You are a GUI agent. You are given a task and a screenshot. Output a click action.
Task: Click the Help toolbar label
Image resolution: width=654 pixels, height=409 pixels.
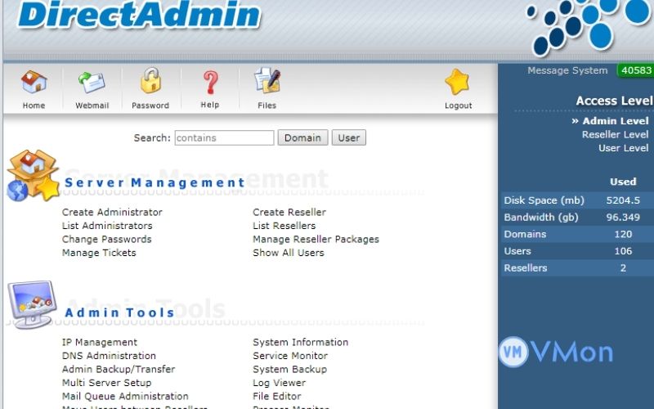coord(210,105)
